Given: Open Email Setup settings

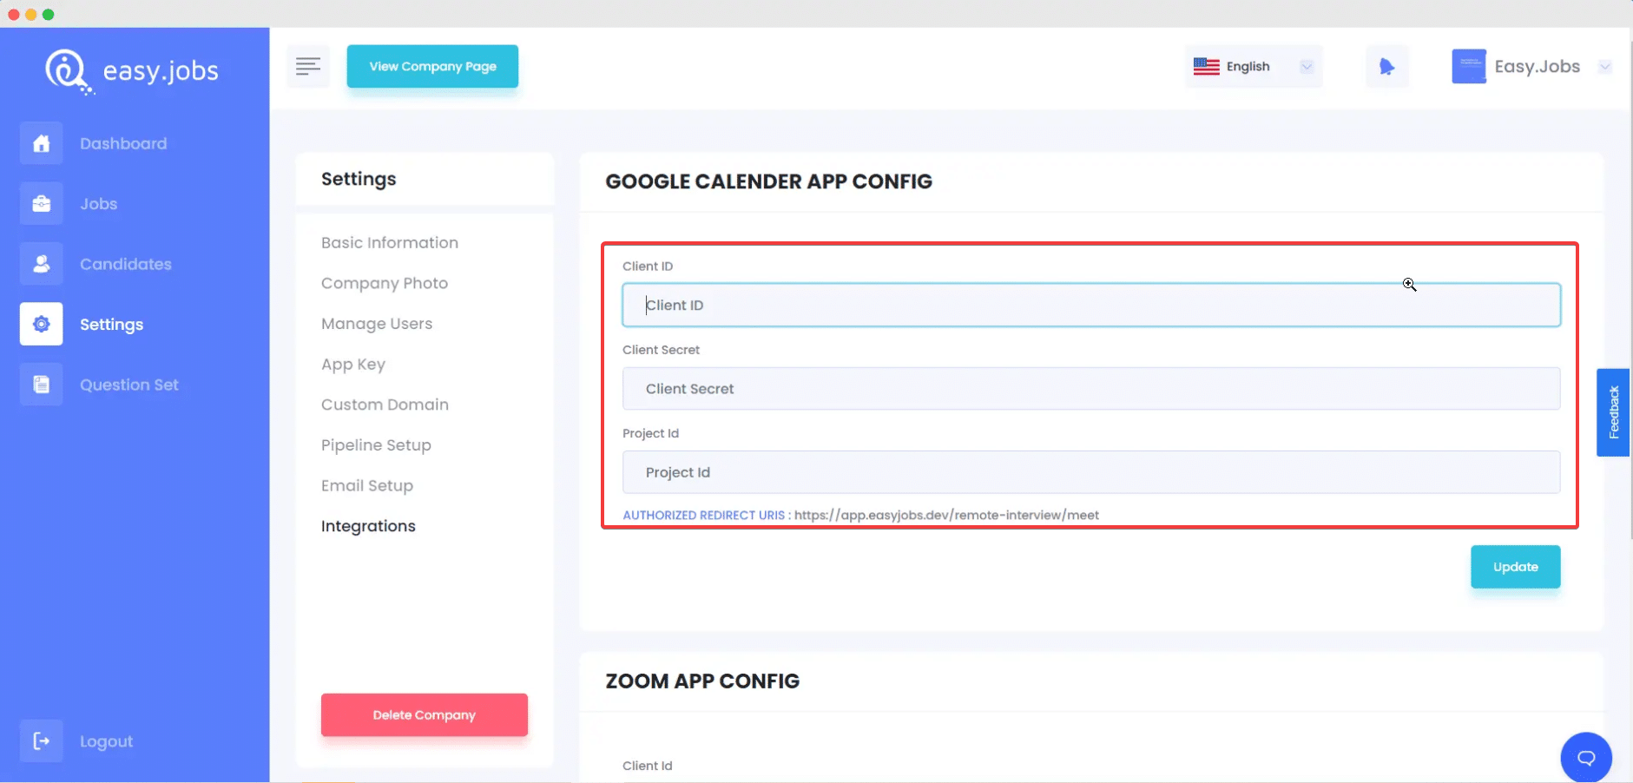Looking at the screenshot, I should tap(367, 486).
